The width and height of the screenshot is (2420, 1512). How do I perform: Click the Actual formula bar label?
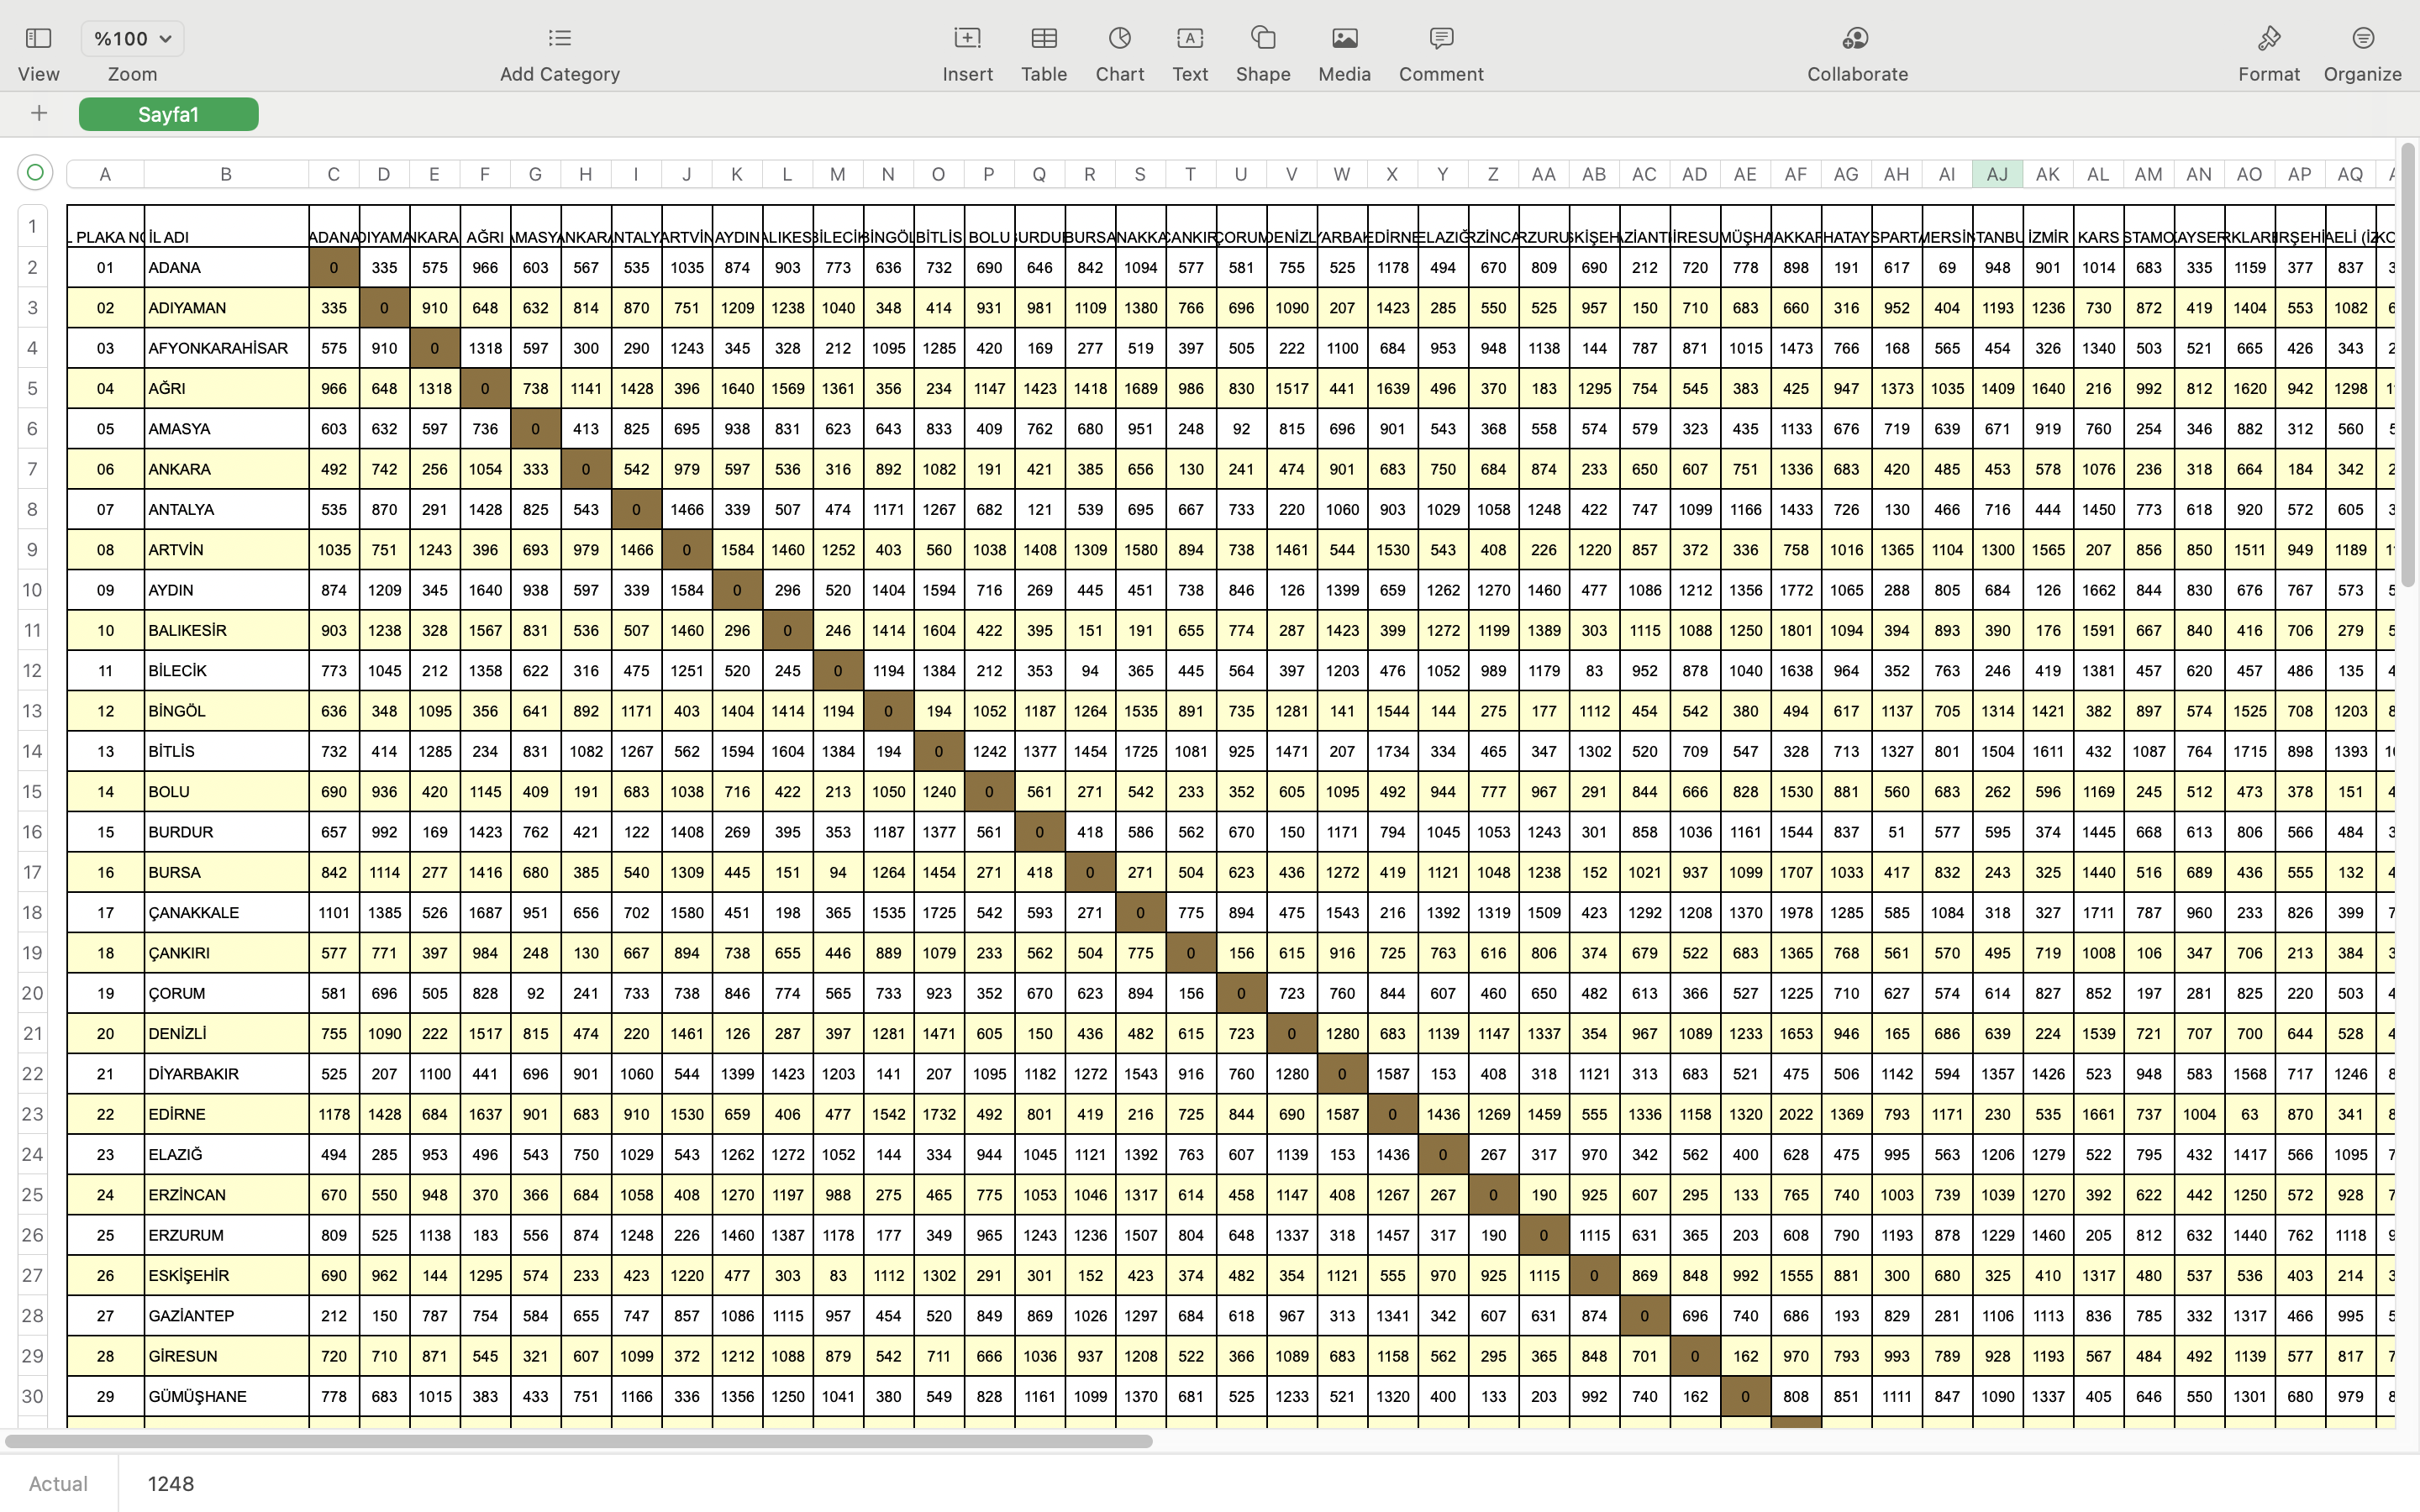pyautogui.click(x=58, y=1483)
